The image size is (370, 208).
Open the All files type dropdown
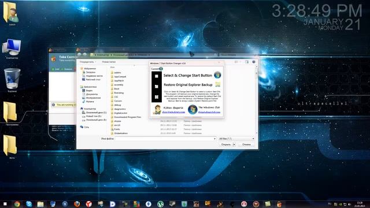[x=236, y=139]
